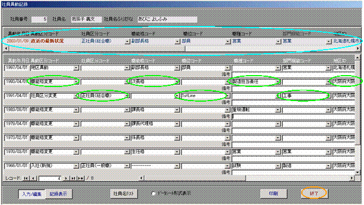
Task: Open 主任格 dropdown arrow
Action: [177, 152]
